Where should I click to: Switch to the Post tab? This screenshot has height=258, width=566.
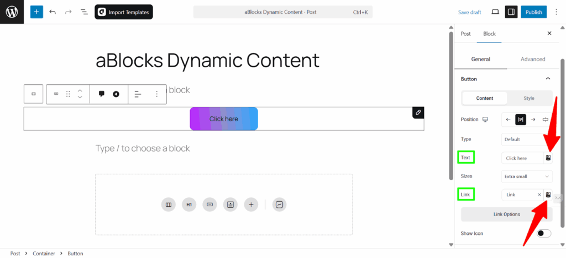coord(465,34)
